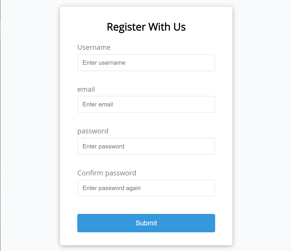This screenshot has height=251, width=291.
Task: Click the Enter username placeholder text
Action: [104, 63]
